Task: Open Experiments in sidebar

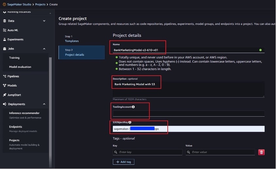Action: click(15, 40)
